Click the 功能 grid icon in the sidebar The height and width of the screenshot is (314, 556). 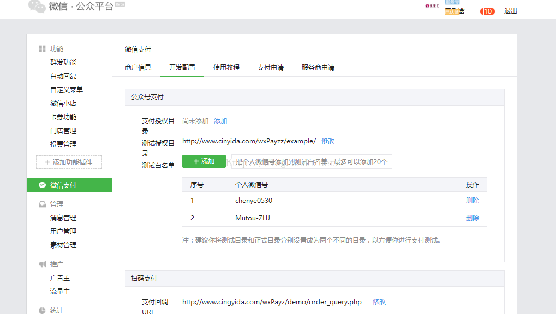(x=42, y=49)
